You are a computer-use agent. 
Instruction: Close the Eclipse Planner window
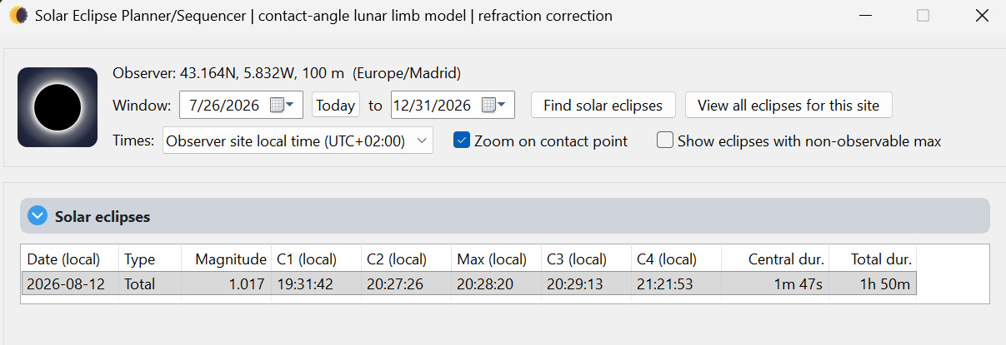pos(982,16)
